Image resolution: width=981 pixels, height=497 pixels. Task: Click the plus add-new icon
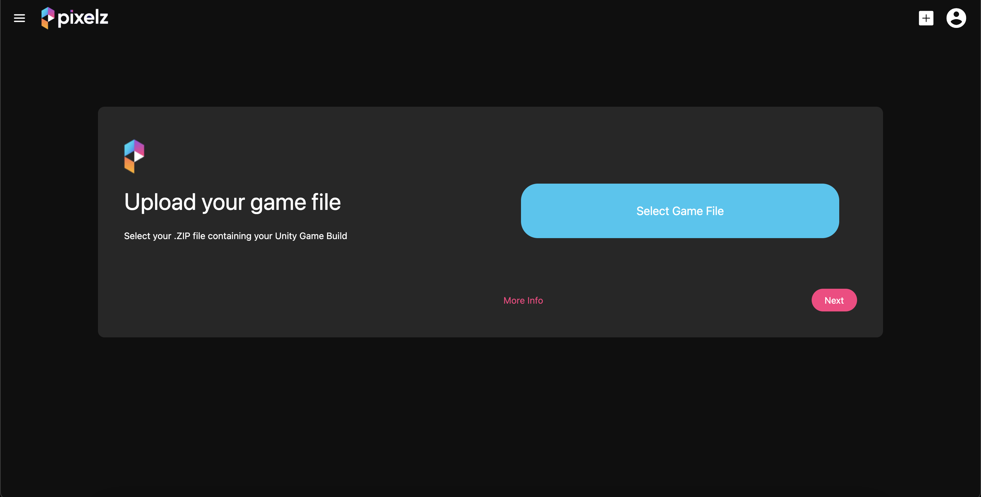pyautogui.click(x=926, y=18)
